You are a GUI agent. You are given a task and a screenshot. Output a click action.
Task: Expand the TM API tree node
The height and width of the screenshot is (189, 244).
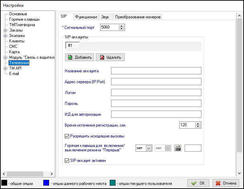(5, 69)
